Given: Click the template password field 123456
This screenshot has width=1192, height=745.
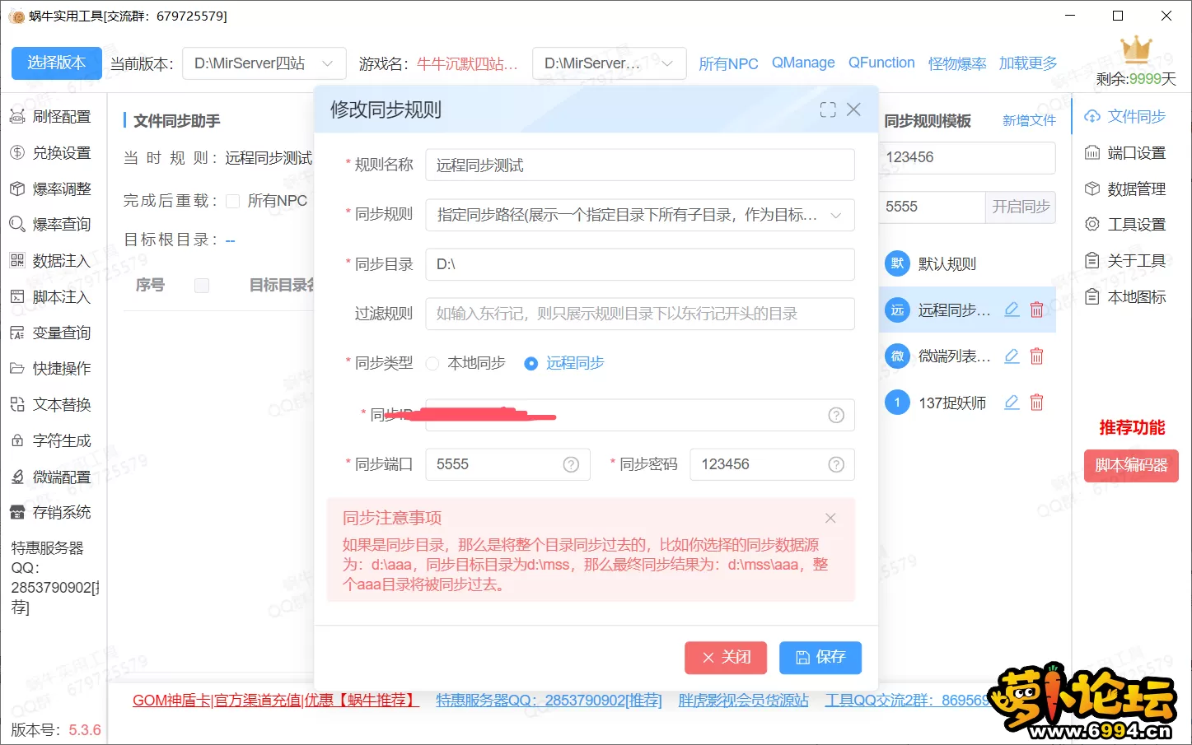Looking at the screenshot, I should [967, 157].
